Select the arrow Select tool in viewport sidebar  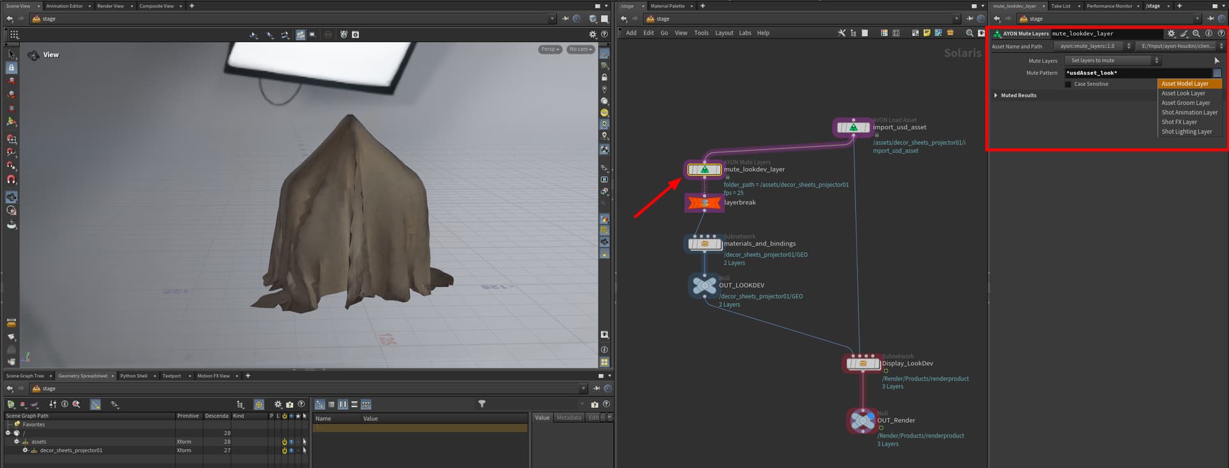point(11,55)
